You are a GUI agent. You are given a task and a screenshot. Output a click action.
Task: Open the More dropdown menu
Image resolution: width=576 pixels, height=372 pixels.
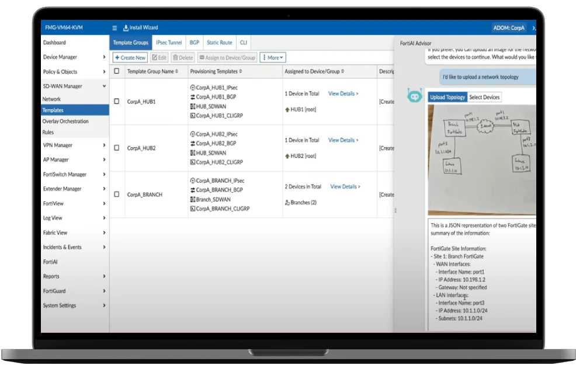(273, 58)
